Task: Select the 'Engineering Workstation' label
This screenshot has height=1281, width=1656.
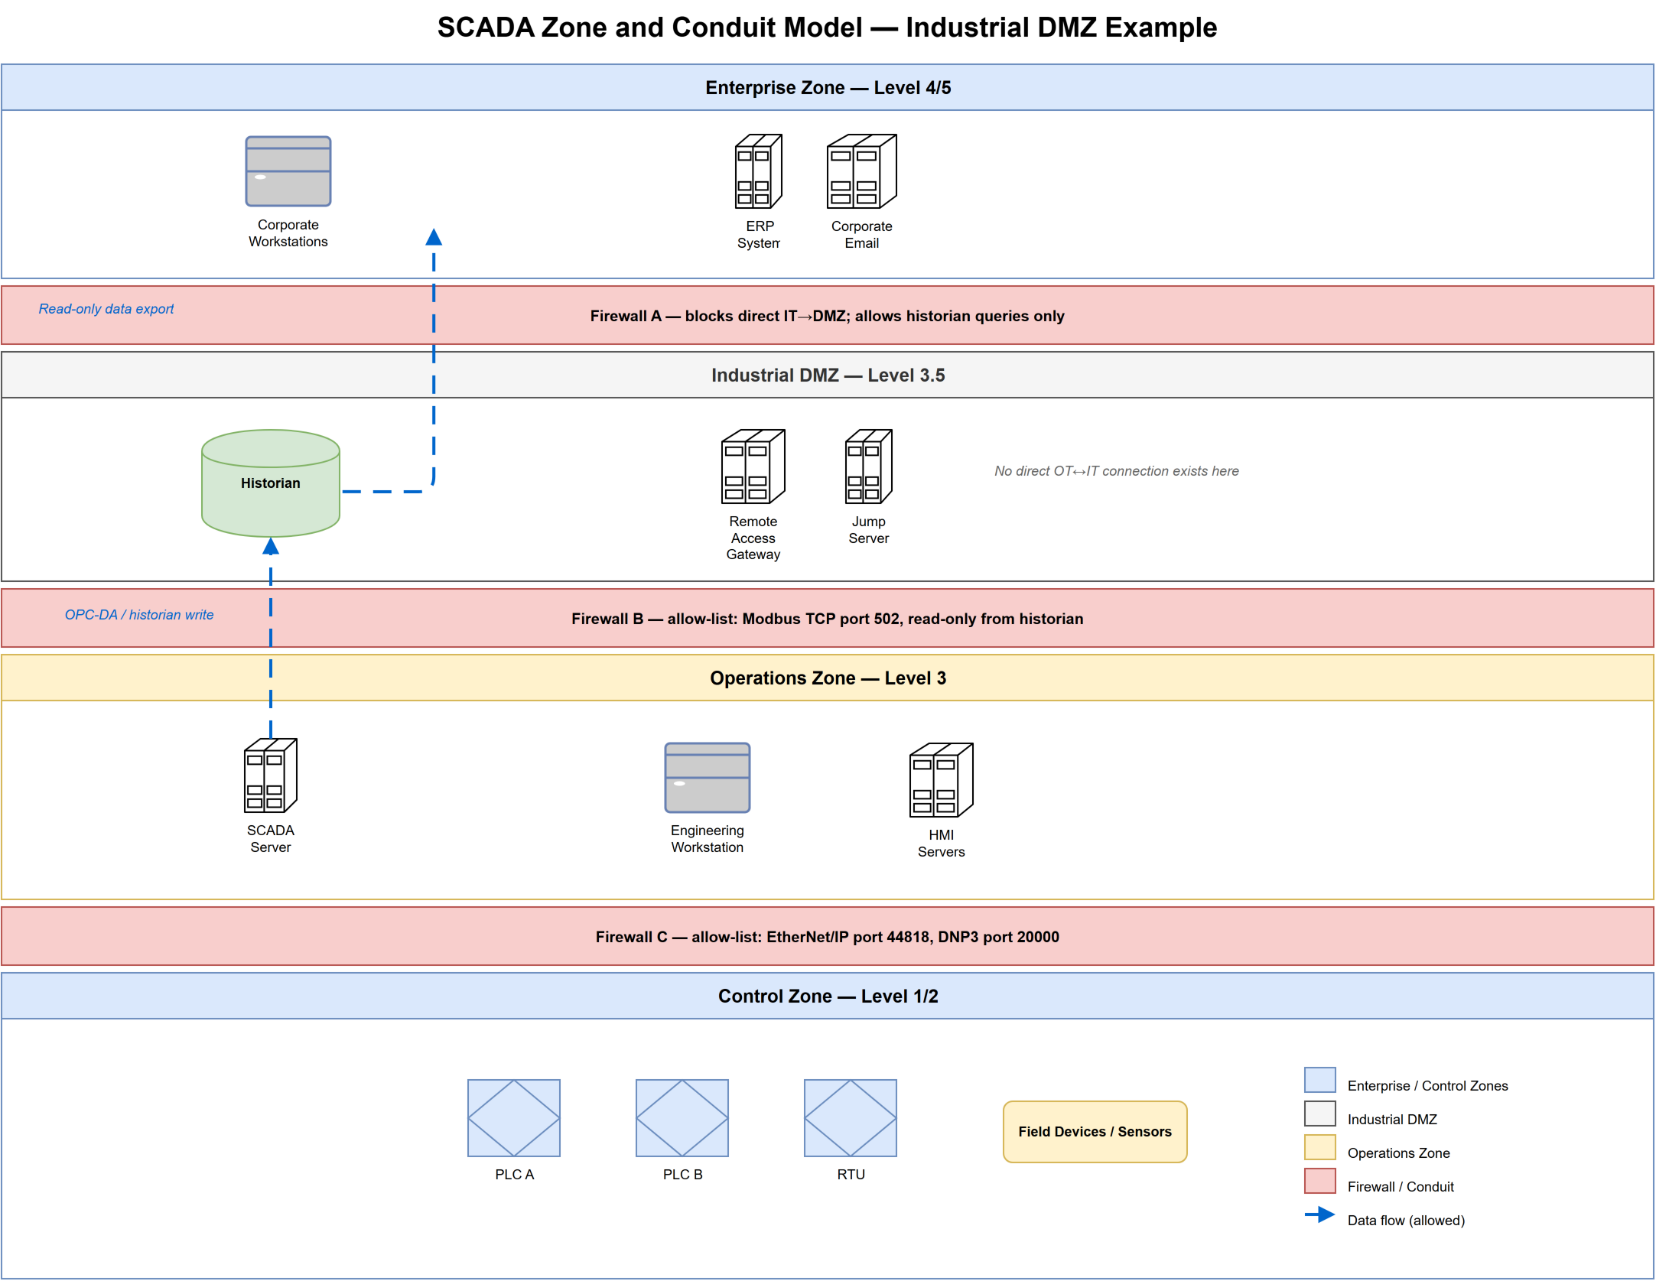Action: point(707,839)
